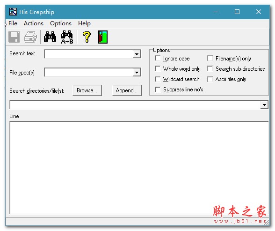Maximize the His Grepship window
The width and height of the screenshot is (275, 231).
click(x=237, y=12)
